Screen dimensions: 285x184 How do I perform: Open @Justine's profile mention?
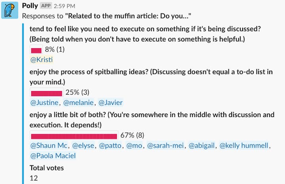[44, 102]
